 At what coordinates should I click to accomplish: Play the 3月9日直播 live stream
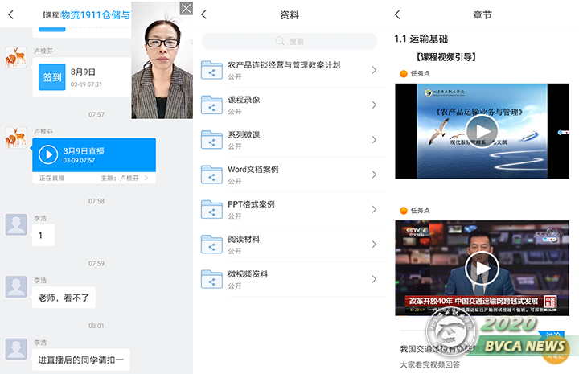48,154
